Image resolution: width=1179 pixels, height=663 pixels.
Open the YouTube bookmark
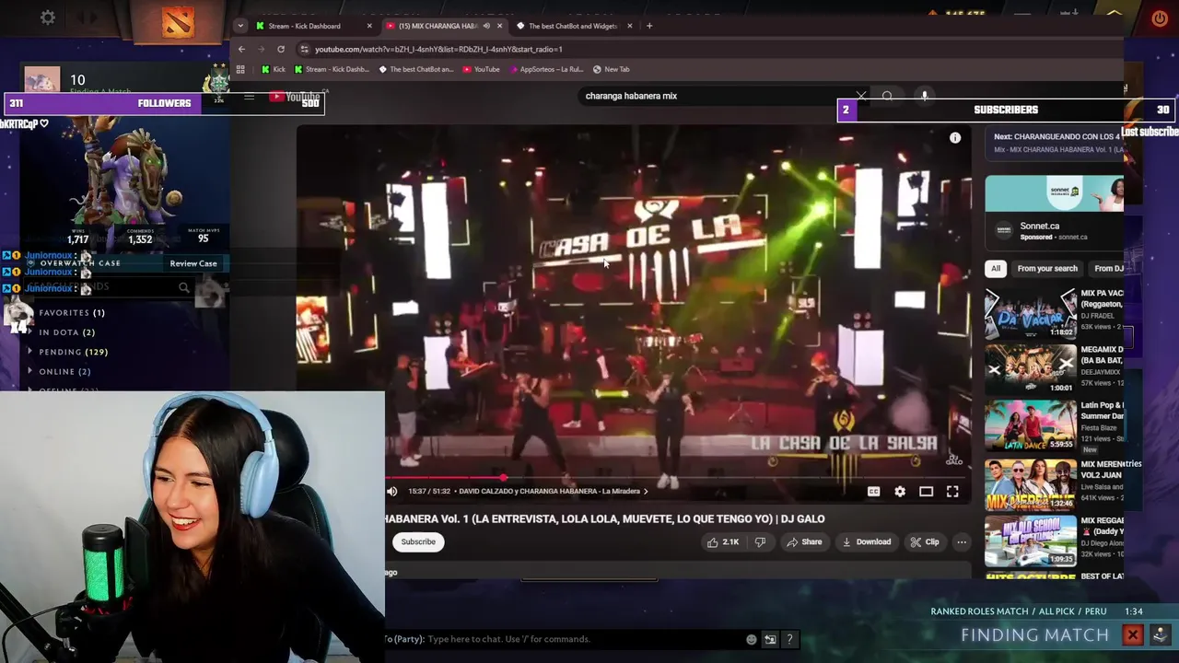tap(481, 69)
